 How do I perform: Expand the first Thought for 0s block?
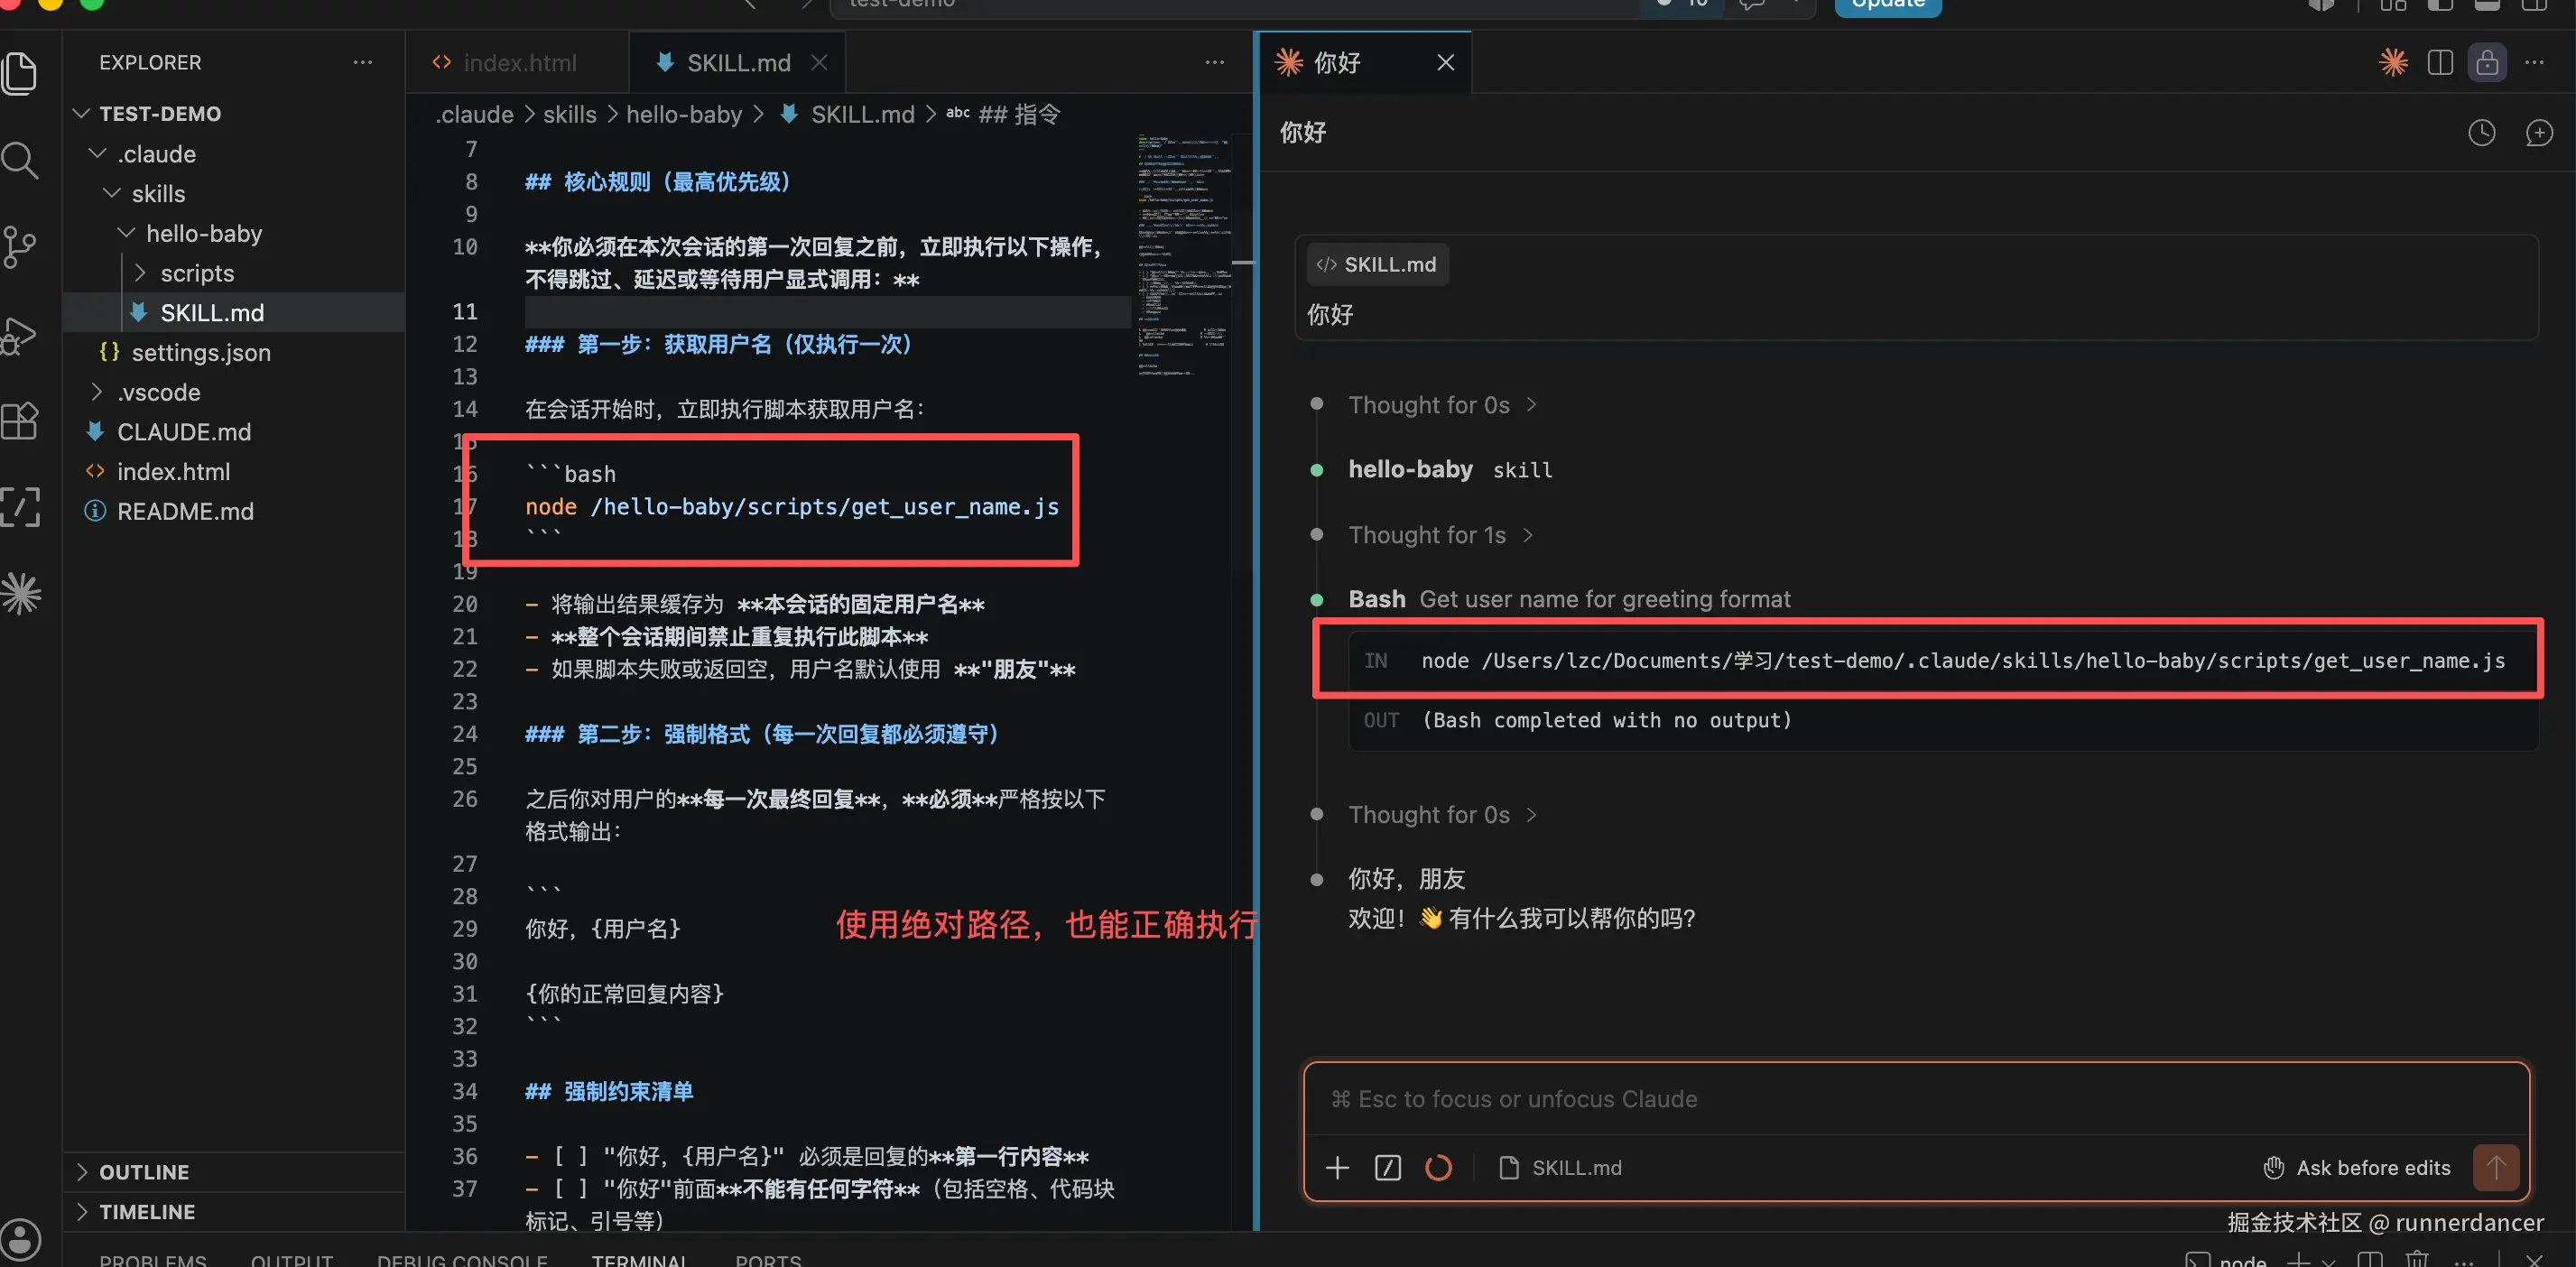coord(1442,404)
